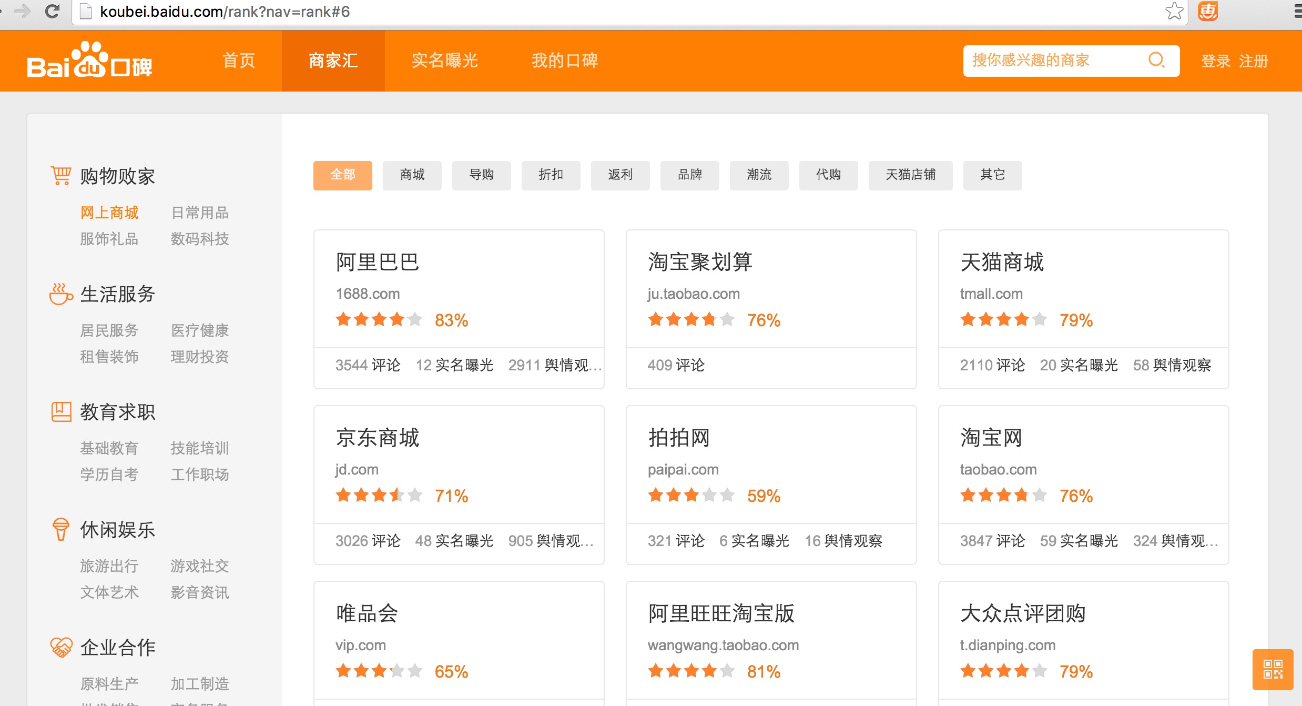Open the 阿里巴巴 merchant card title
Screen dimensions: 1302x706
(x=378, y=262)
